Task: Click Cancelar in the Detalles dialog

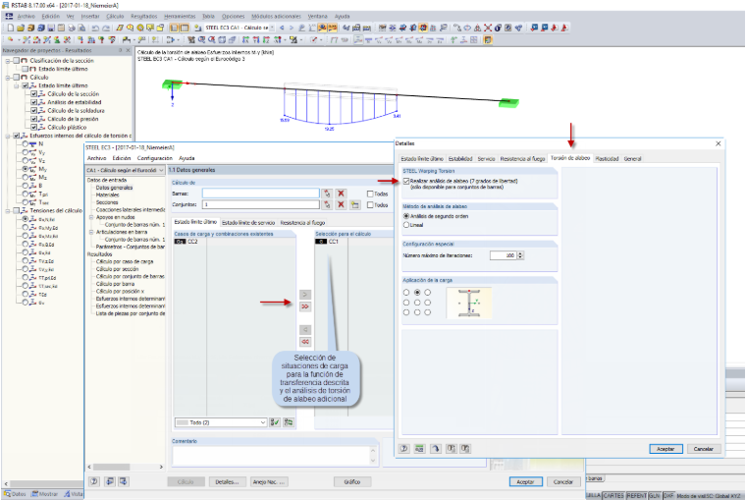Action: pos(703,449)
